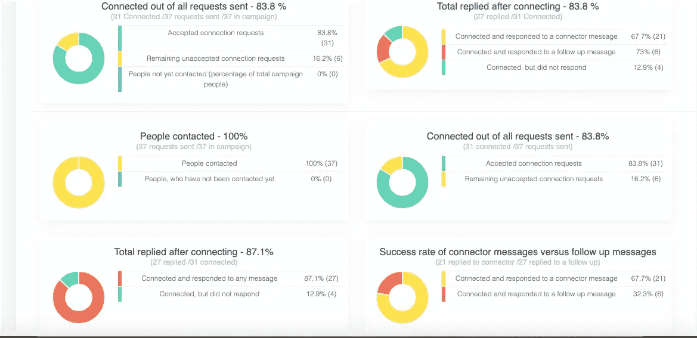Click Connected and responded to any message legend label
The image size is (697, 338).
coord(209,278)
